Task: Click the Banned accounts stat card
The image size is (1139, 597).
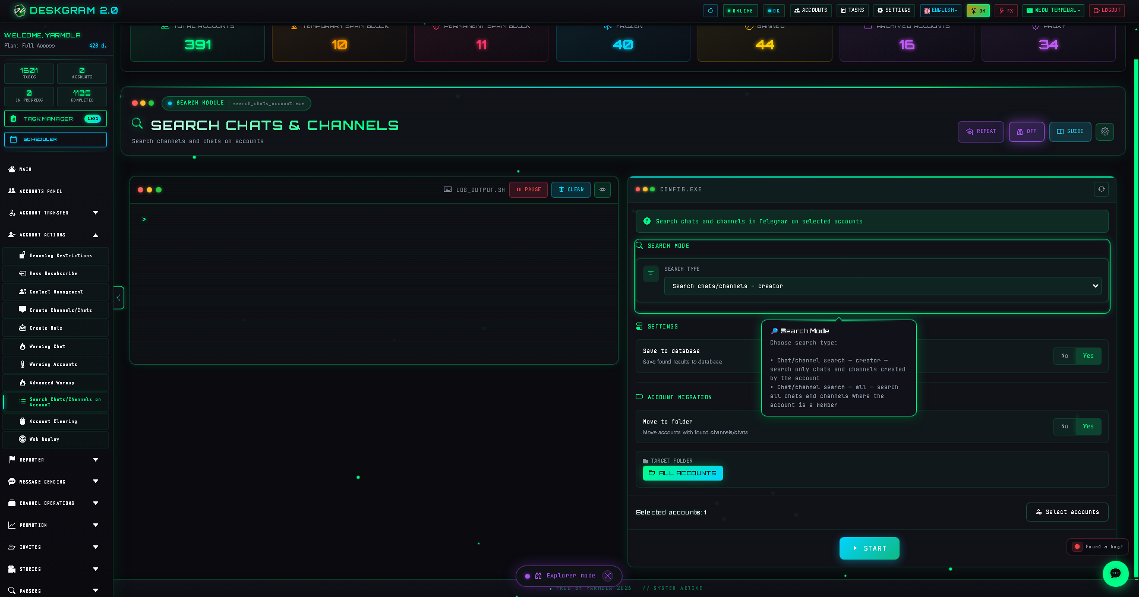Action: pyautogui.click(x=765, y=42)
